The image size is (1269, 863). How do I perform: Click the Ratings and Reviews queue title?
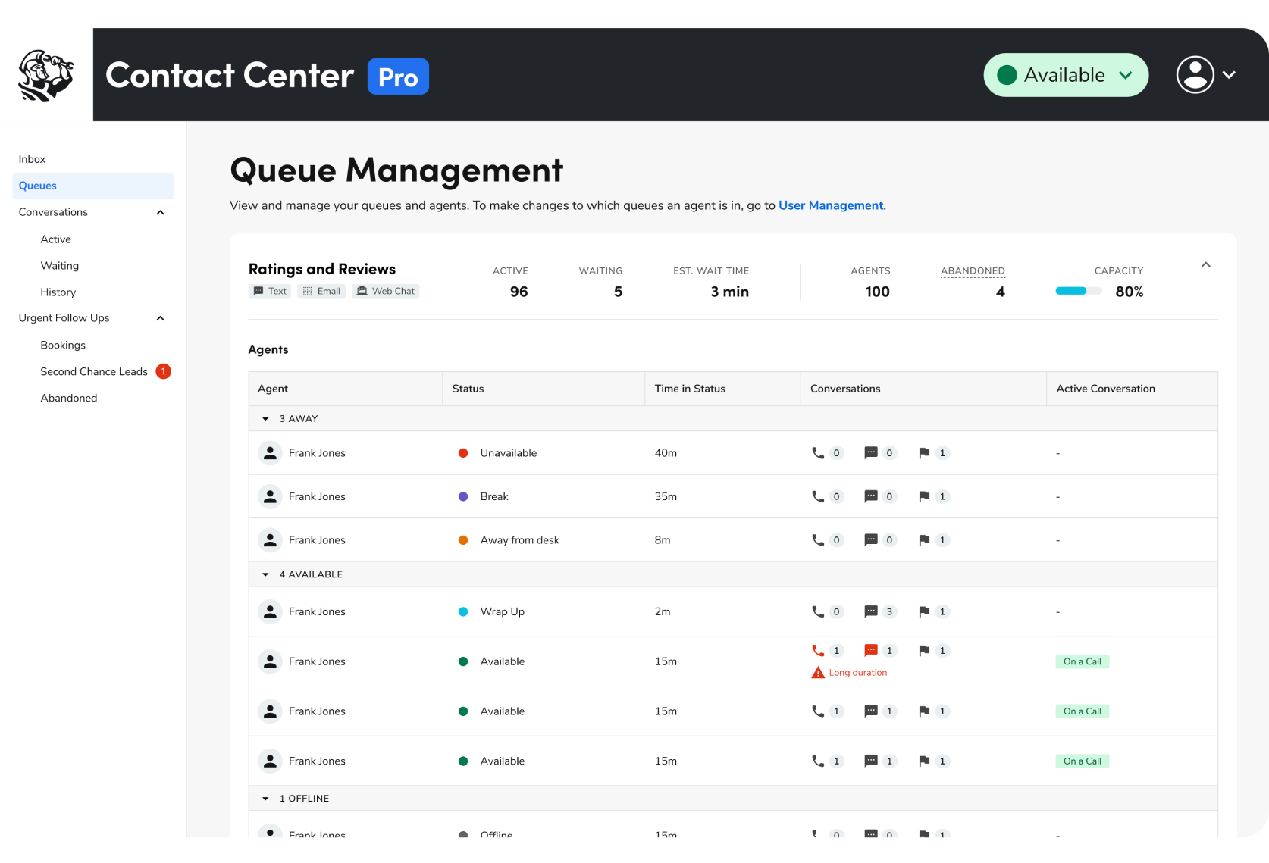click(x=322, y=269)
